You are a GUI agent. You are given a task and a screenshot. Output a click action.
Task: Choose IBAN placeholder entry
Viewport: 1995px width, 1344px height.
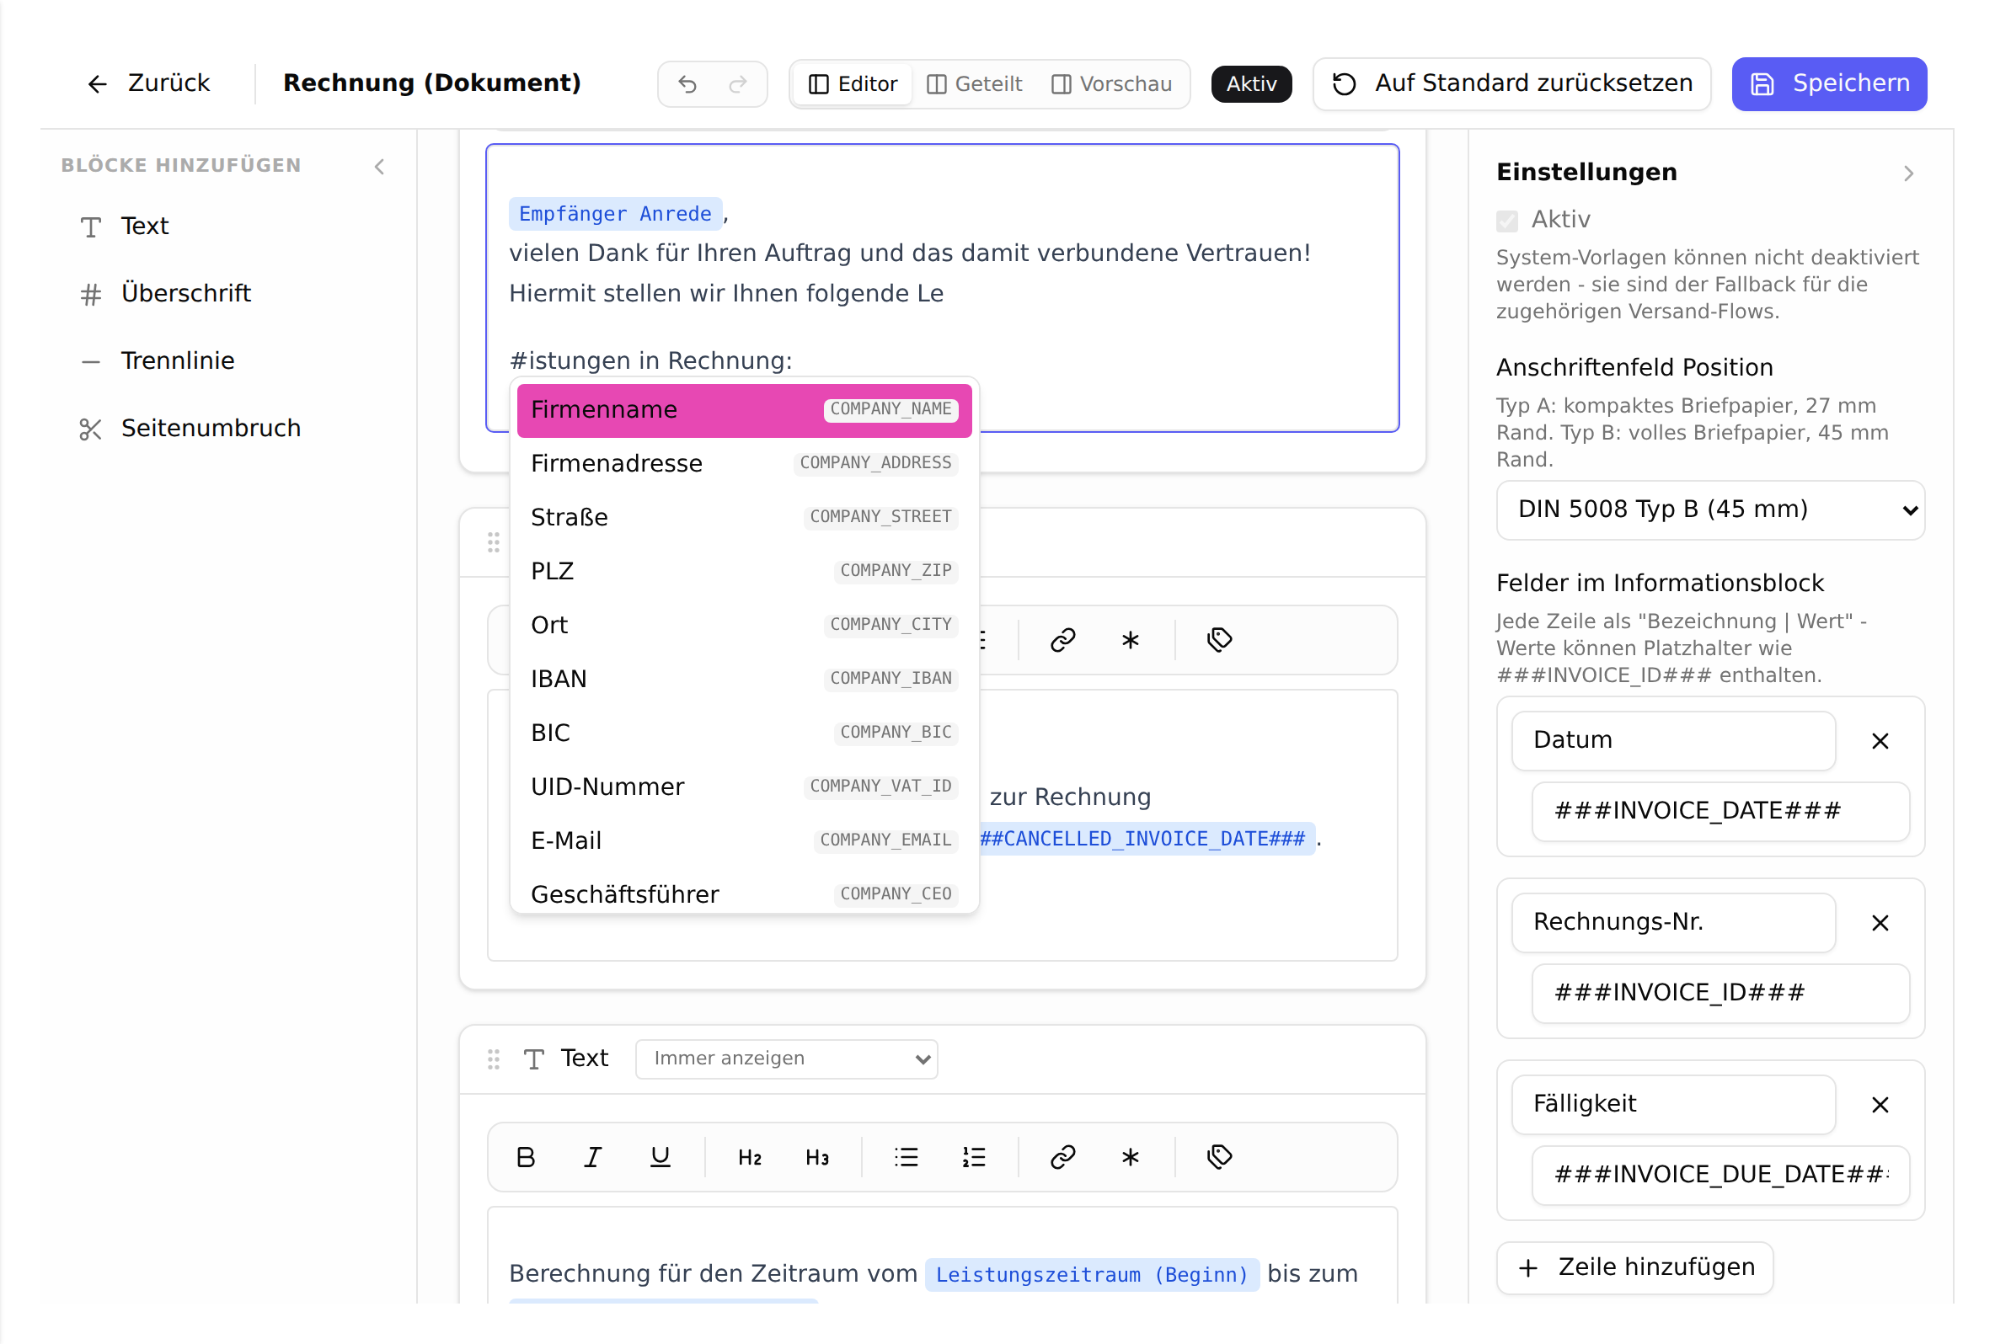(744, 679)
